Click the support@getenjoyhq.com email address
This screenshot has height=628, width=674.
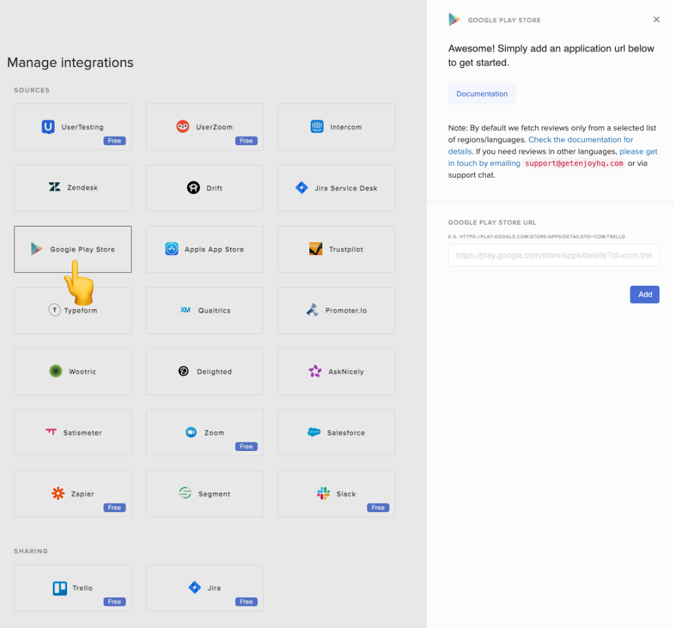click(574, 163)
